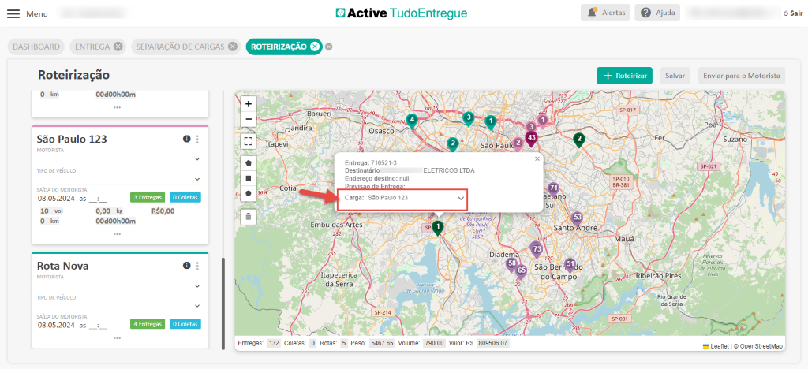The width and height of the screenshot is (808, 369).
Task: Select the draw polygon tool
Action: click(249, 162)
